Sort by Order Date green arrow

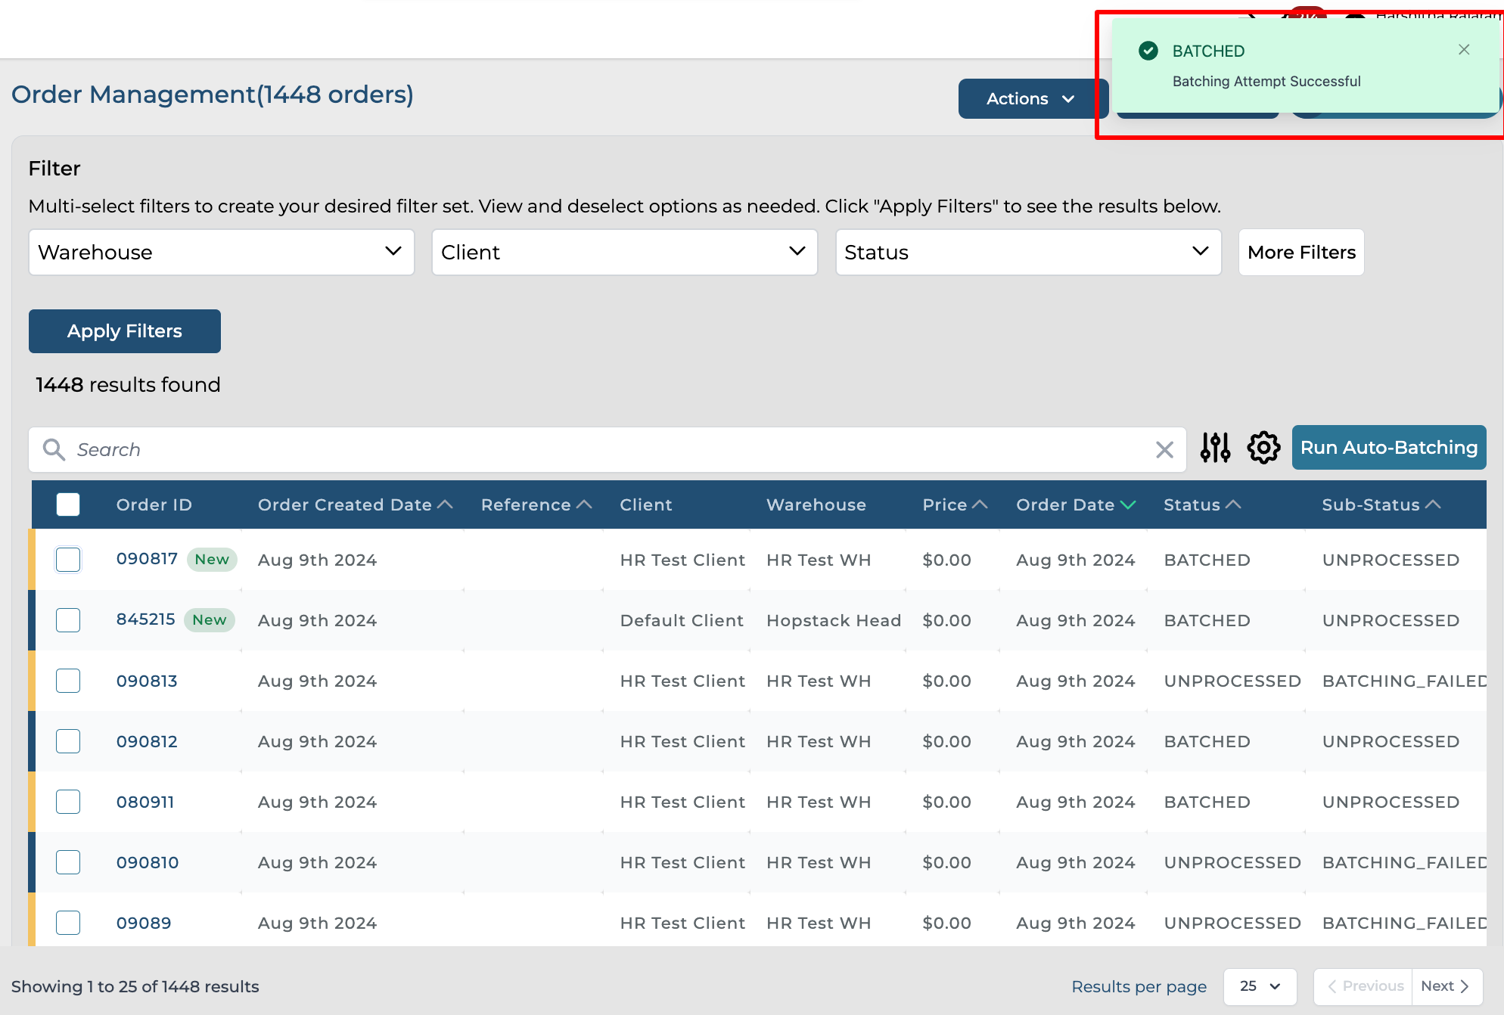coord(1128,504)
